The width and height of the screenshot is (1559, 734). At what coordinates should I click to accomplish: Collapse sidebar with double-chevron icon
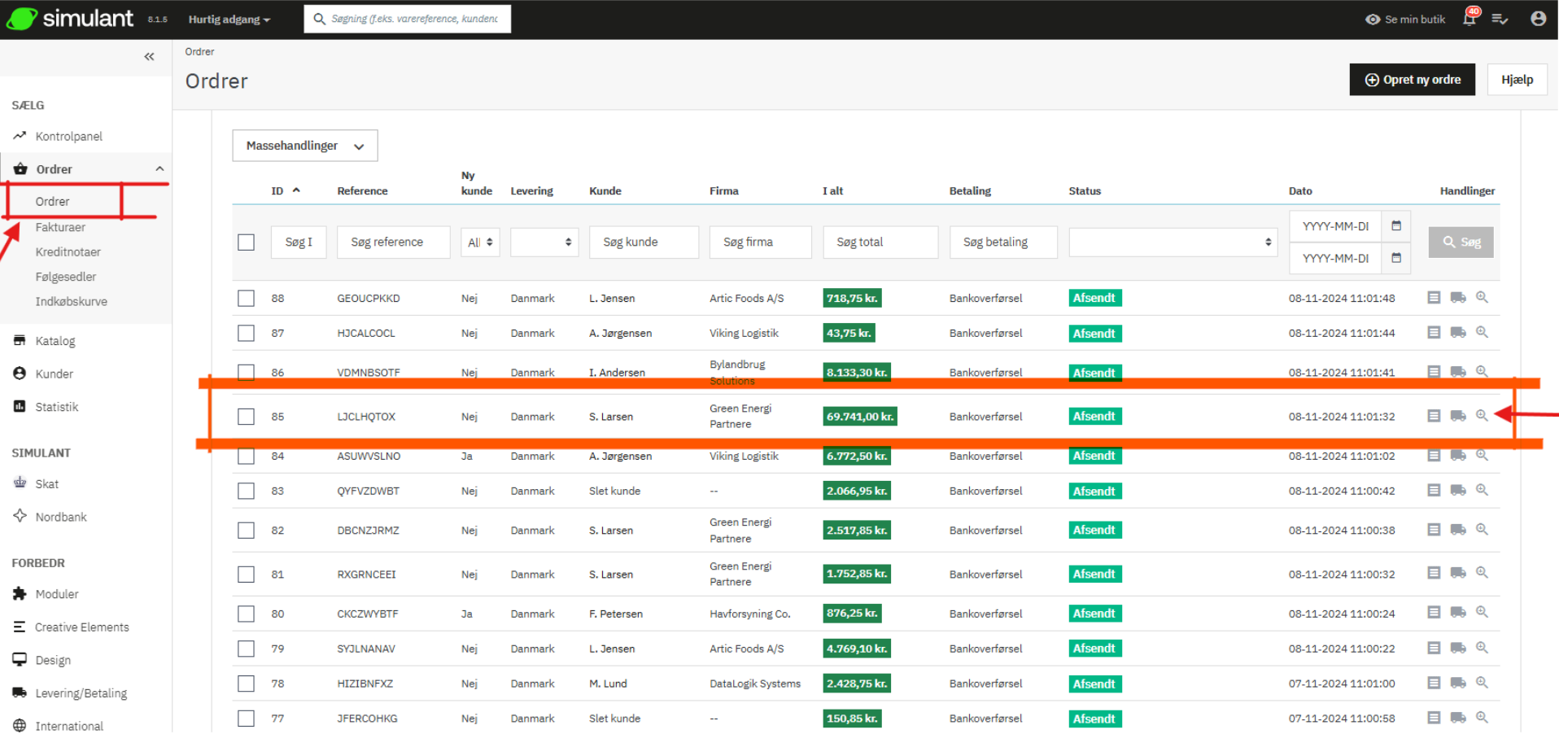(x=149, y=57)
